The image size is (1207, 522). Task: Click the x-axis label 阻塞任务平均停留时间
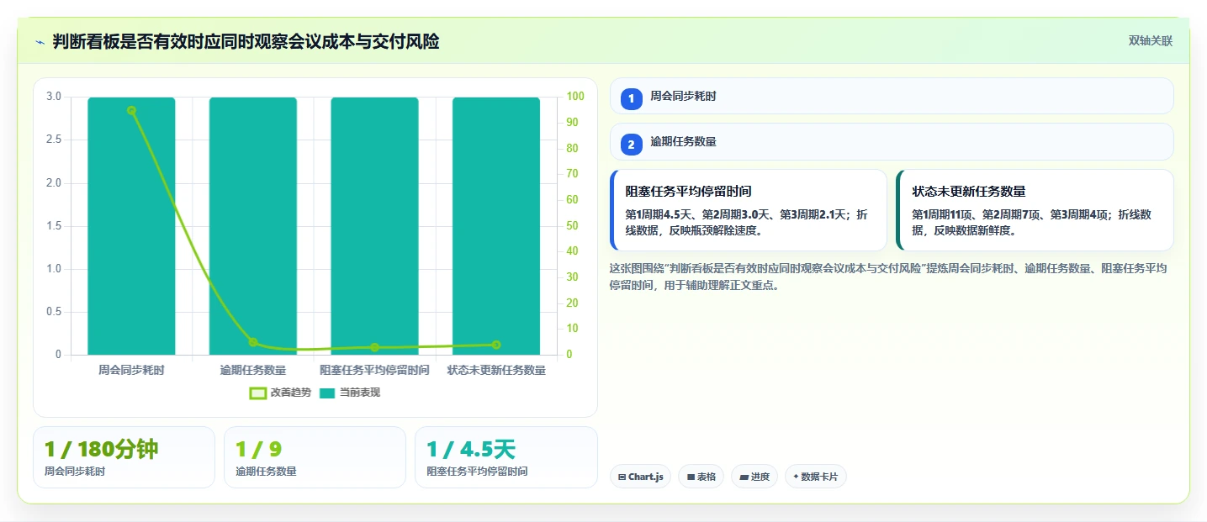(374, 370)
